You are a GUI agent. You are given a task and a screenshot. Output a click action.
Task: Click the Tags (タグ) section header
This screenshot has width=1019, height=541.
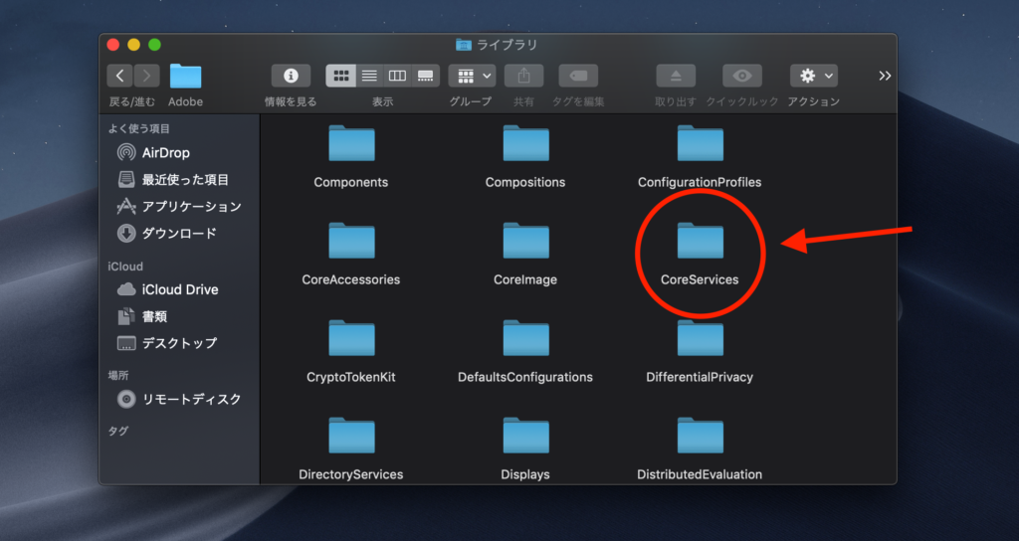point(118,431)
